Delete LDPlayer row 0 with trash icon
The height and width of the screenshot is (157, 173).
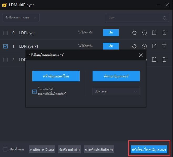point(164,33)
